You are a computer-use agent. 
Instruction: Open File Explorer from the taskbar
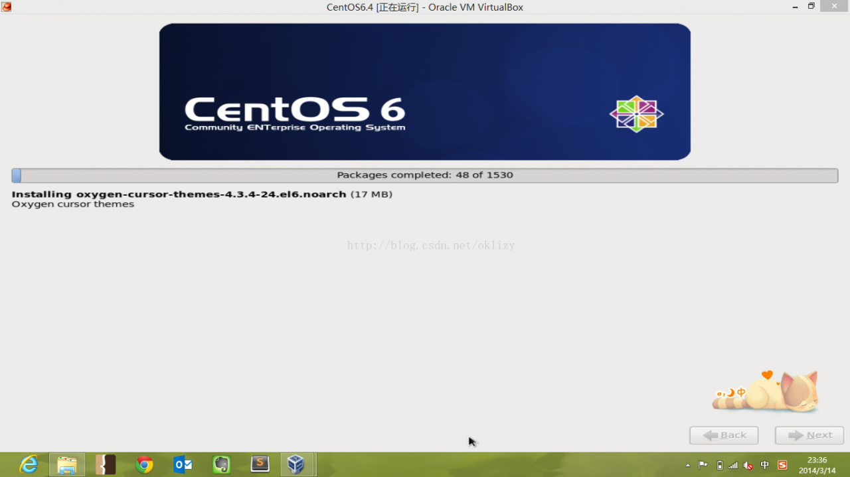67,464
